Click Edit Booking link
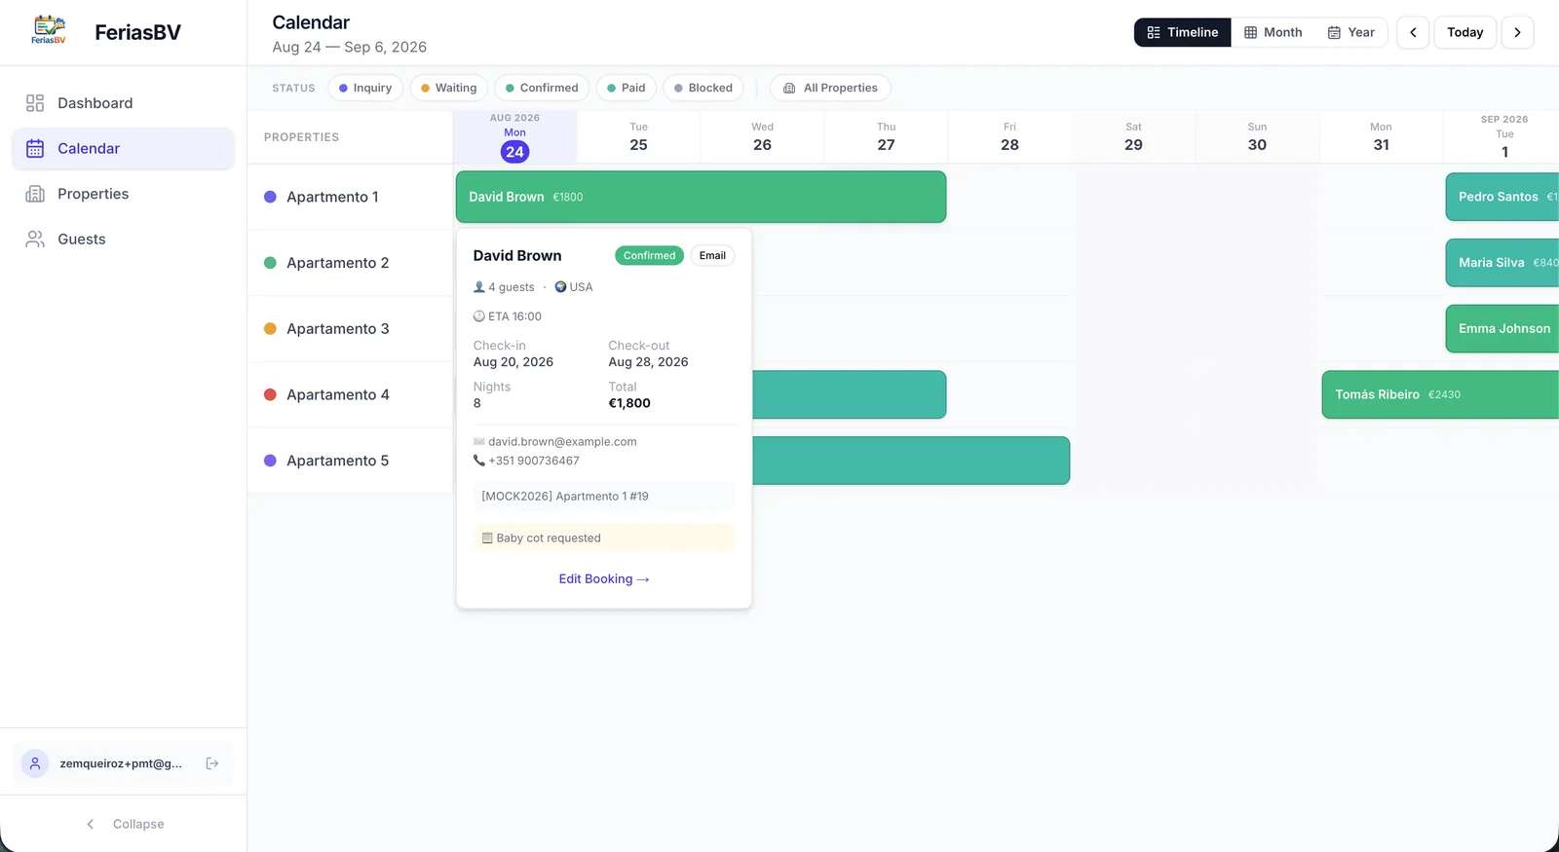1559x852 pixels. [x=604, y=579]
